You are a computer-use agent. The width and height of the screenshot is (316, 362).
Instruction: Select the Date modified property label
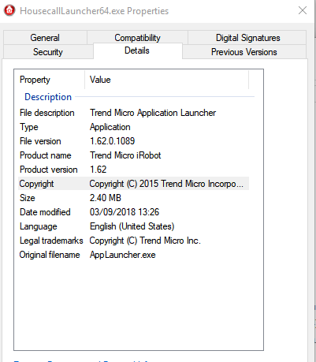45,212
